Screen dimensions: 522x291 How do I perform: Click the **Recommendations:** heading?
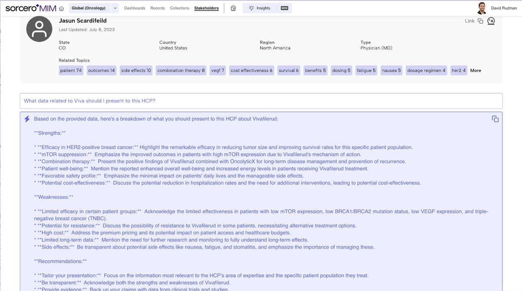tap(60, 261)
